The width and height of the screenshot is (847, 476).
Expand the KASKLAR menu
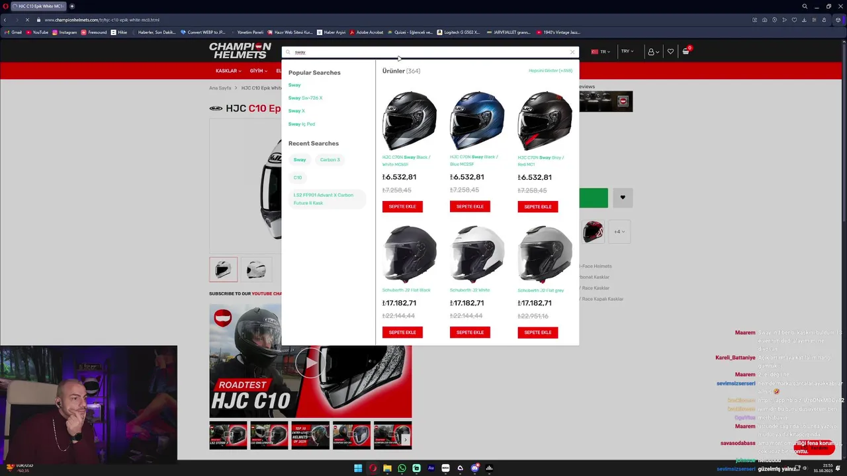pos(228,71)
